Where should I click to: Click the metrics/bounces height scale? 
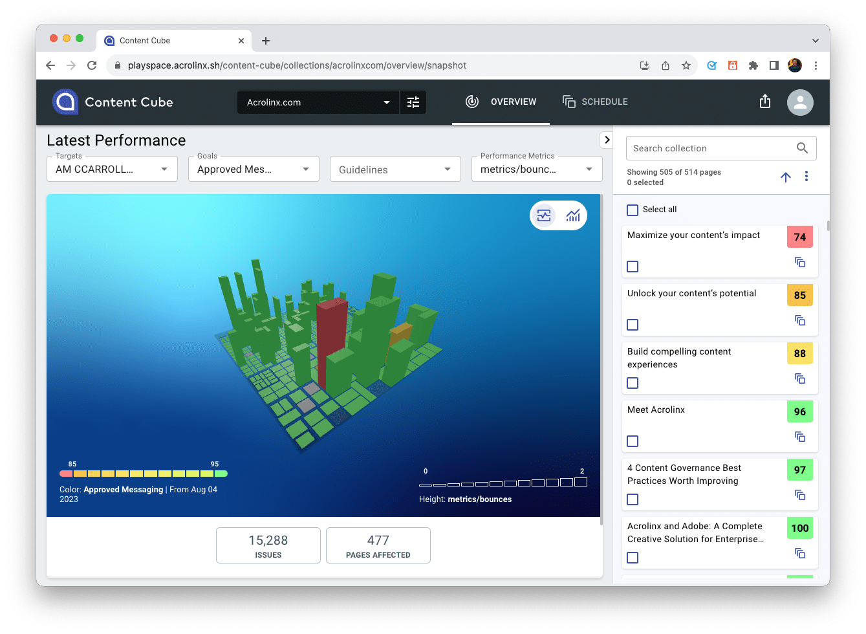503,483
